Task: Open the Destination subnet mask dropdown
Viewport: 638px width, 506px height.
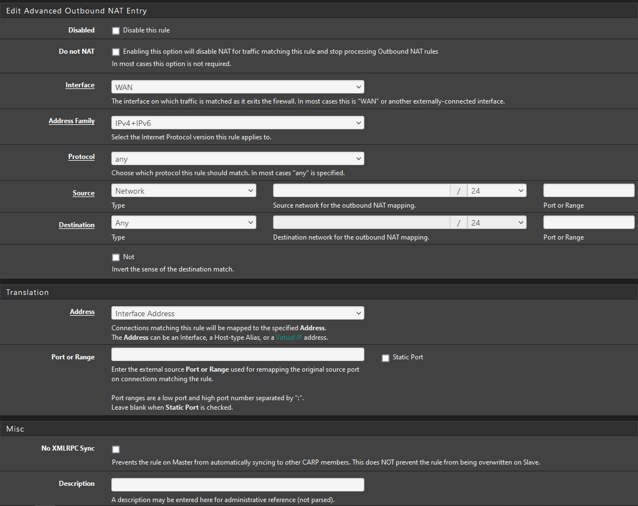Action: coord(497,223)
